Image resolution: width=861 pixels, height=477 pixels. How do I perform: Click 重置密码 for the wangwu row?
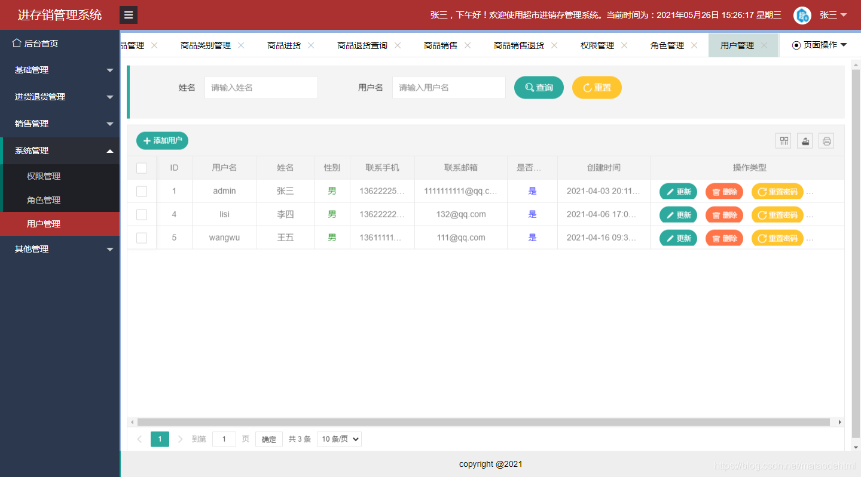pyautogui.click(x=777, y=238)
